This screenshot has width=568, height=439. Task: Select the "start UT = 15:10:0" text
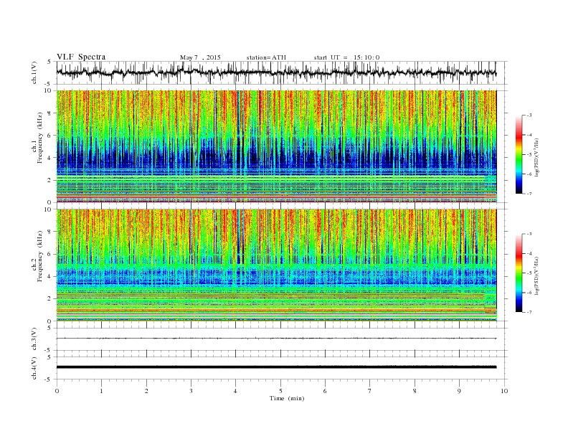point(346,57)
